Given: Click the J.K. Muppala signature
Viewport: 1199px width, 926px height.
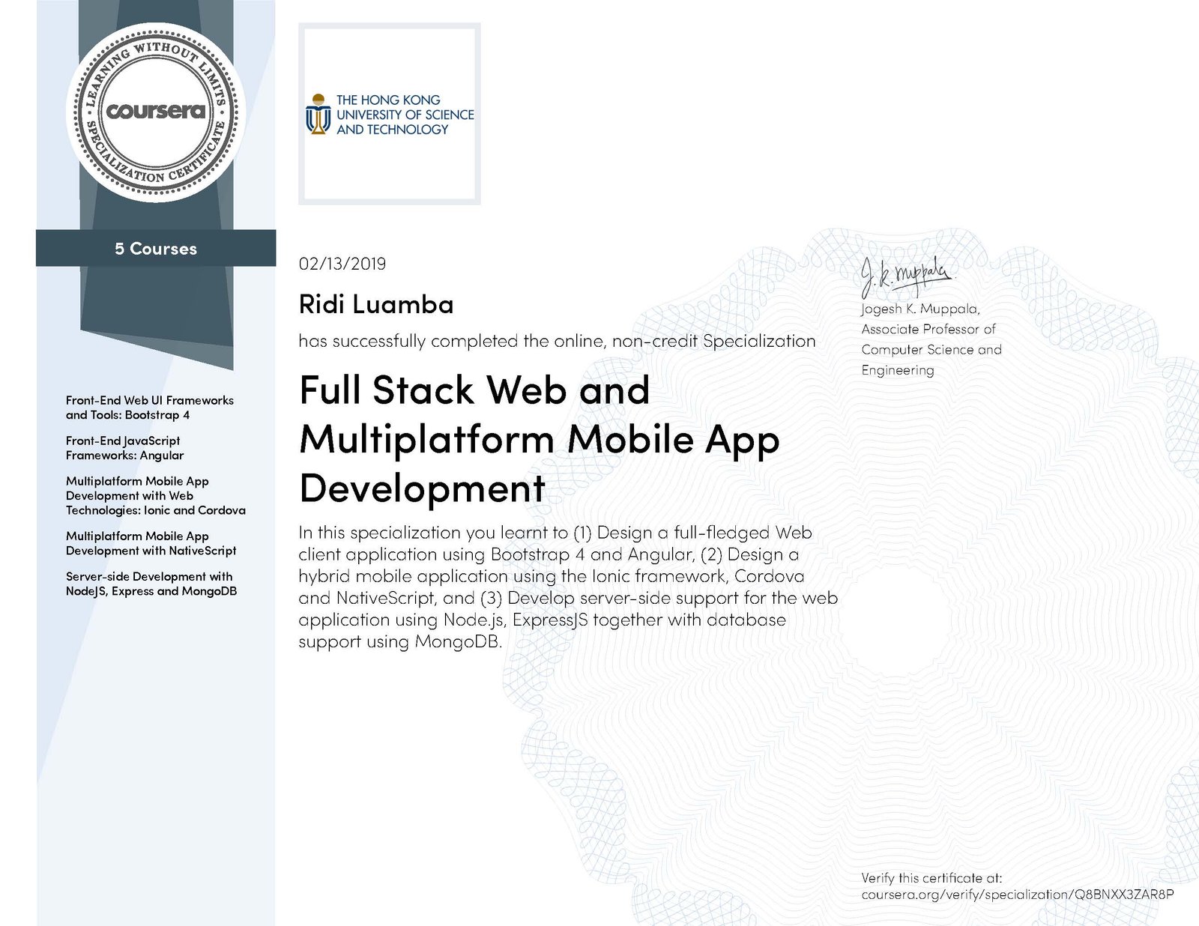Looking at the screenshot, I should [x=905, y=276].
